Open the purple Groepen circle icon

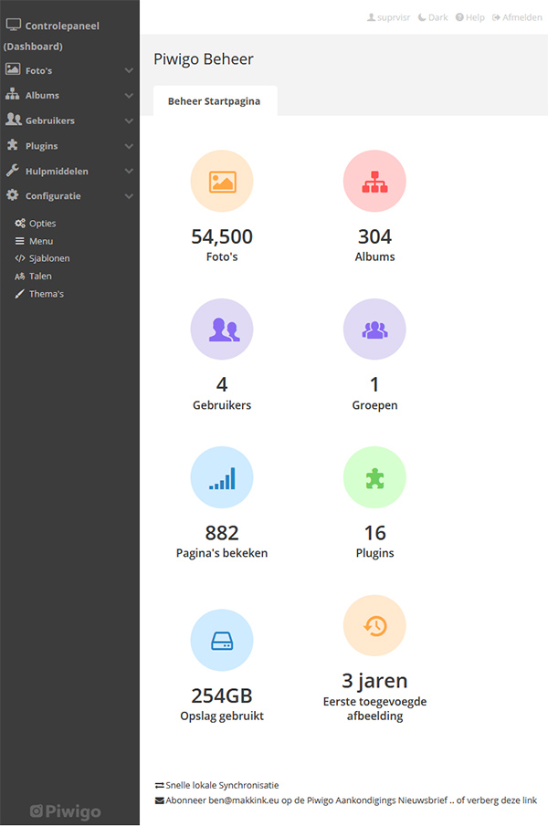pos(374,329)
